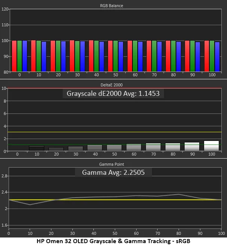This screenshot has height=245, width=227.
Task: Click the gamma curve peak at 80
Action: pyautogui.click(x=179, y=194)
